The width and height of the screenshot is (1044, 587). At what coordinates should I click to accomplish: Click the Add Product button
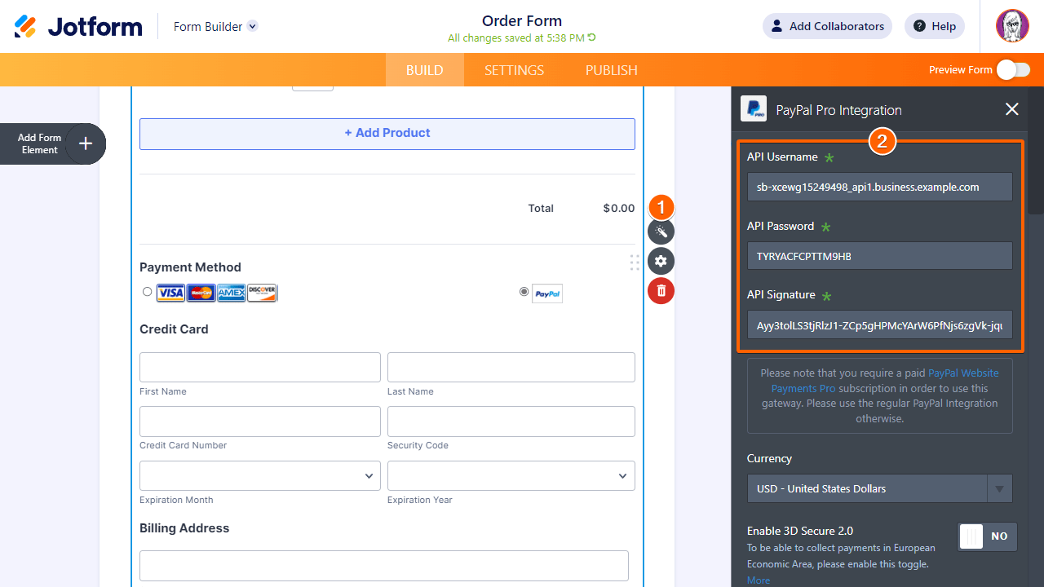[x=387, y=134]
